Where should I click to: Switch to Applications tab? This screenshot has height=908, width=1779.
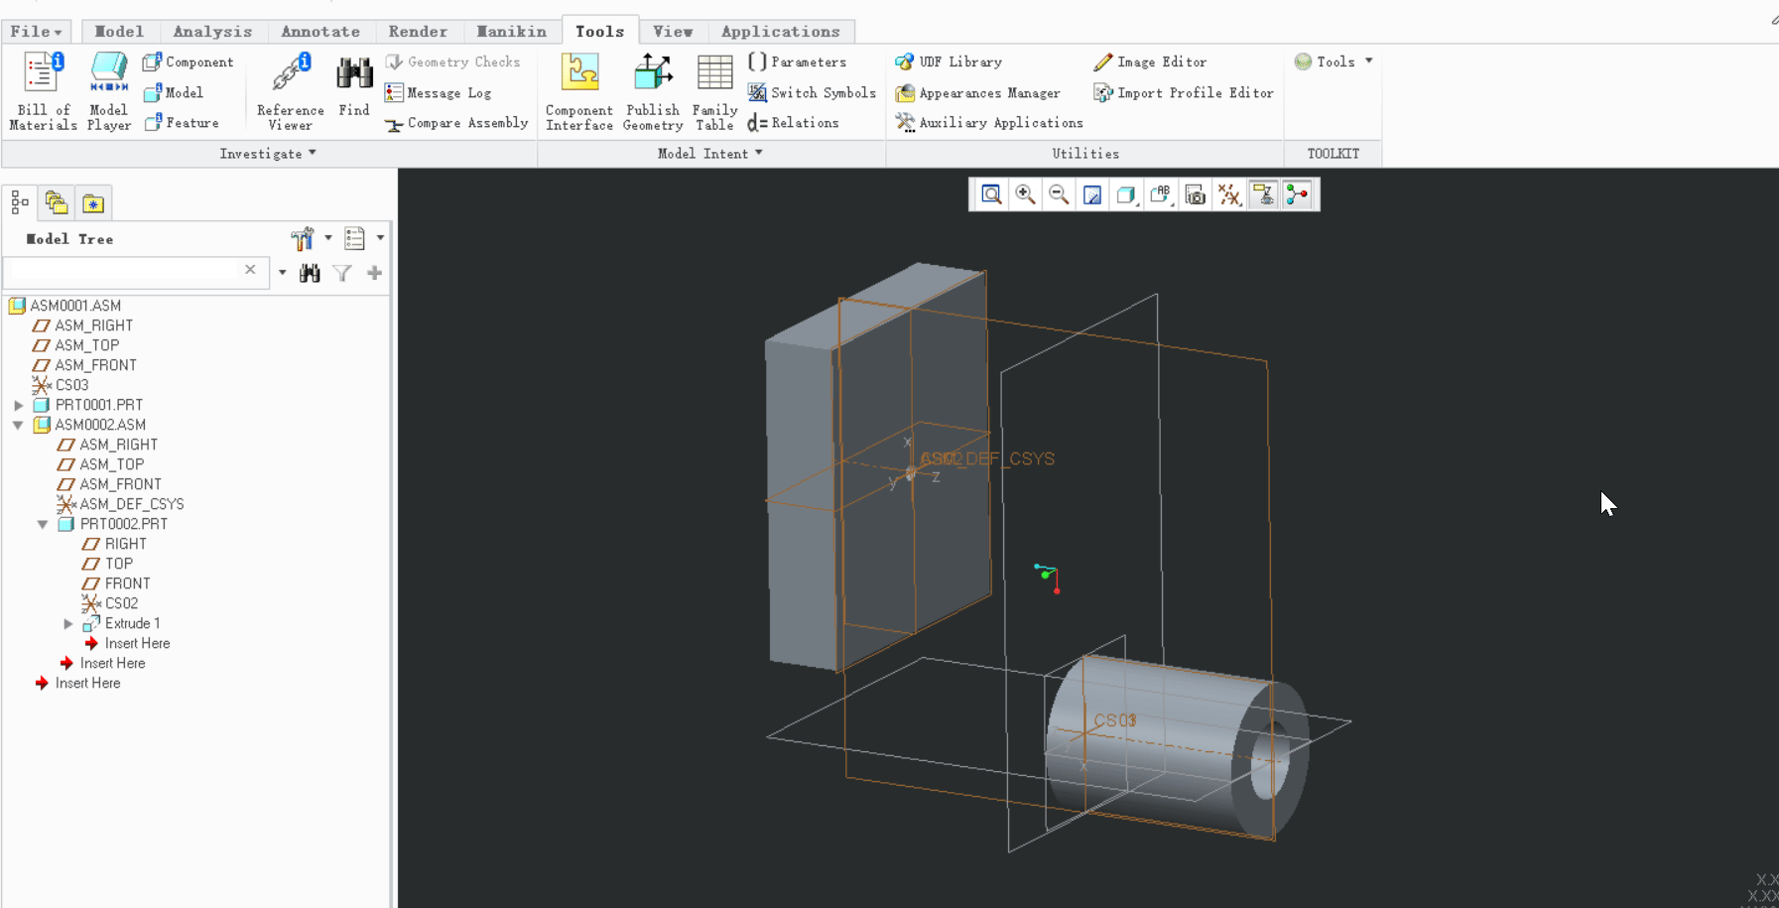tap(781, 32)
